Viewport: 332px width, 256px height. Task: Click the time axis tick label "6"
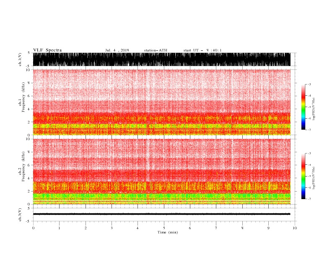coord(190,228)
